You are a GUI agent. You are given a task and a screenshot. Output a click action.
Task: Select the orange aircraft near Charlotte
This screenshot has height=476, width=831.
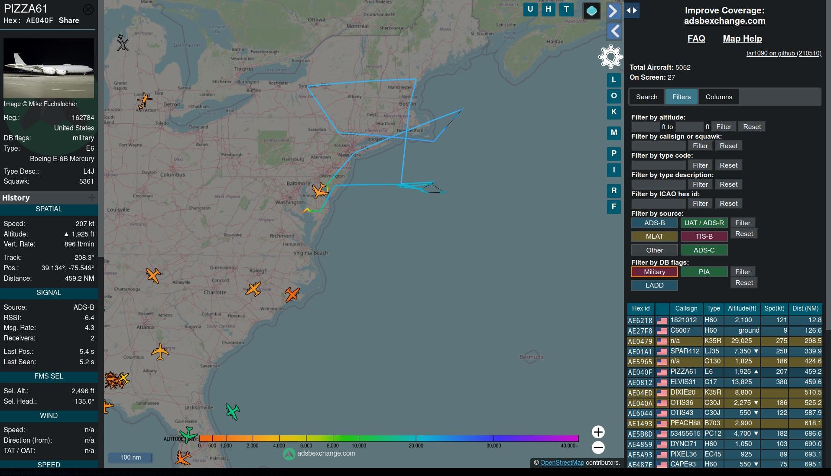tap(253, 289)
